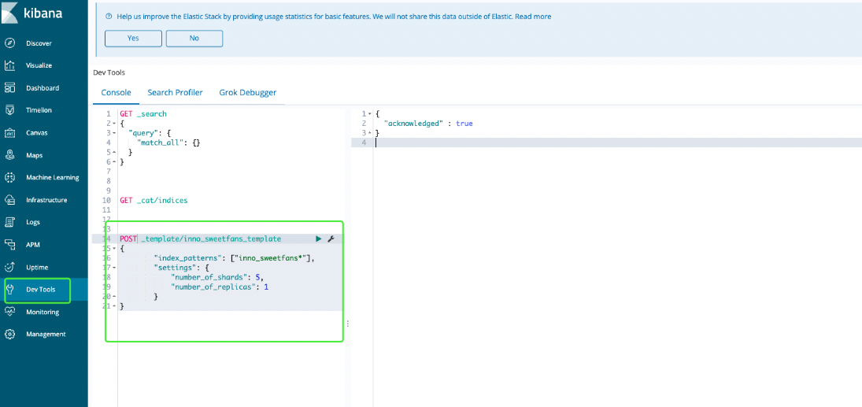Open the wrench options icon for request
The width and height of the screenshot is (862, 407).
coord(331,239)
